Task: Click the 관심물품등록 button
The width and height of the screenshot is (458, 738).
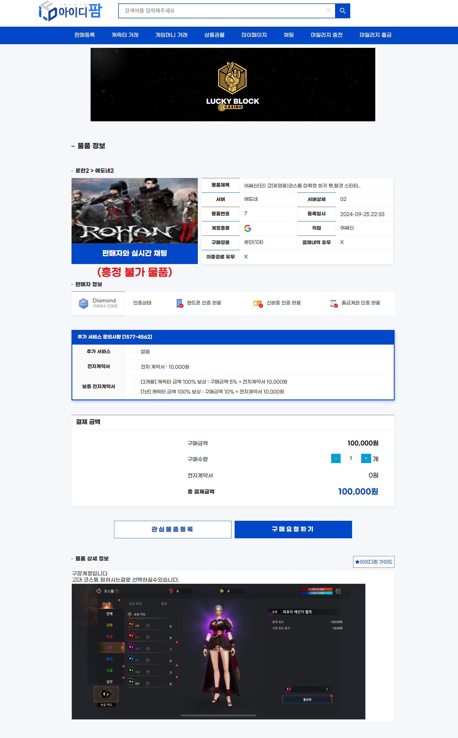Action: click(172, 529)
